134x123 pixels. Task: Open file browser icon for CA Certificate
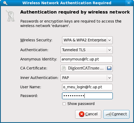(109, 68)
